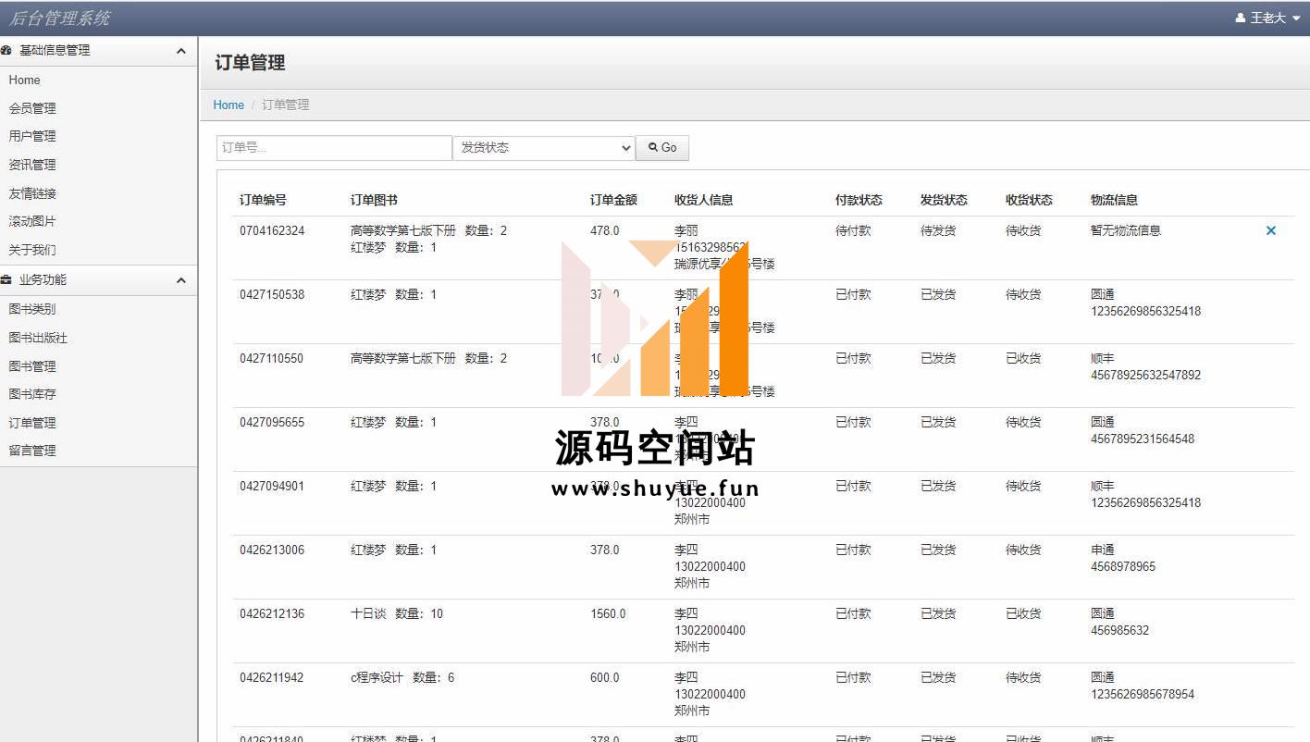Select order number 0426211942
Image resolution: width=1310 pixels, height=742 pixels.
pos(271,677)
